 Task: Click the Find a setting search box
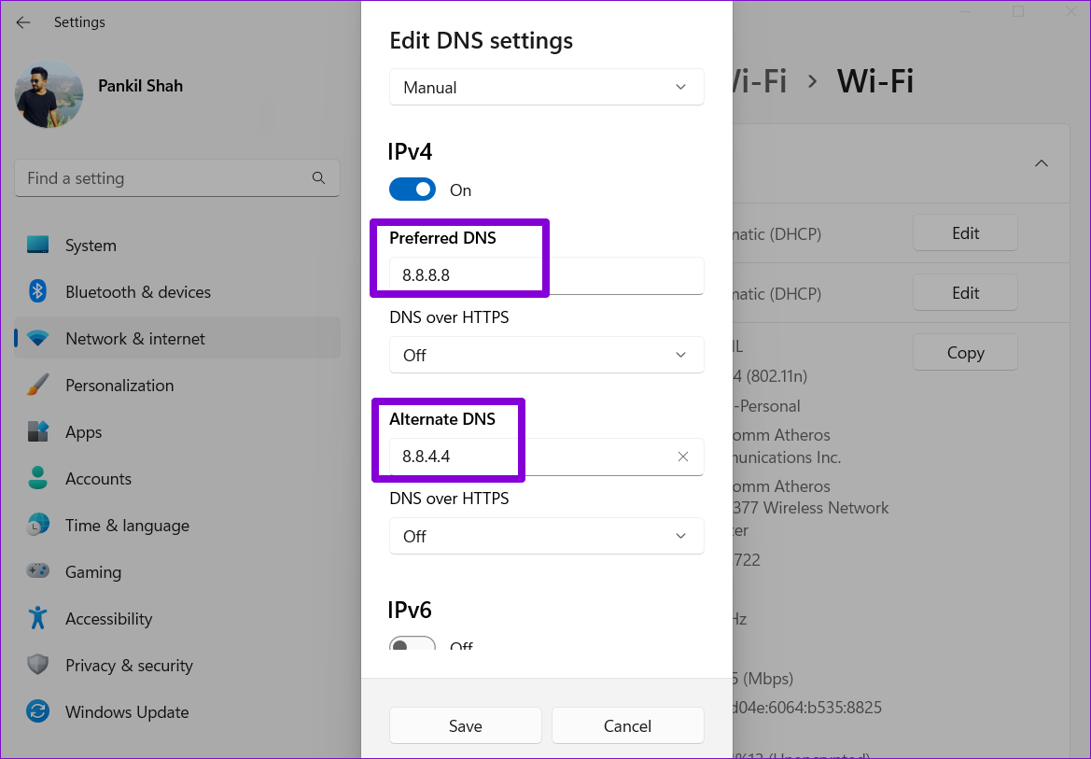[x=163, y=178]
